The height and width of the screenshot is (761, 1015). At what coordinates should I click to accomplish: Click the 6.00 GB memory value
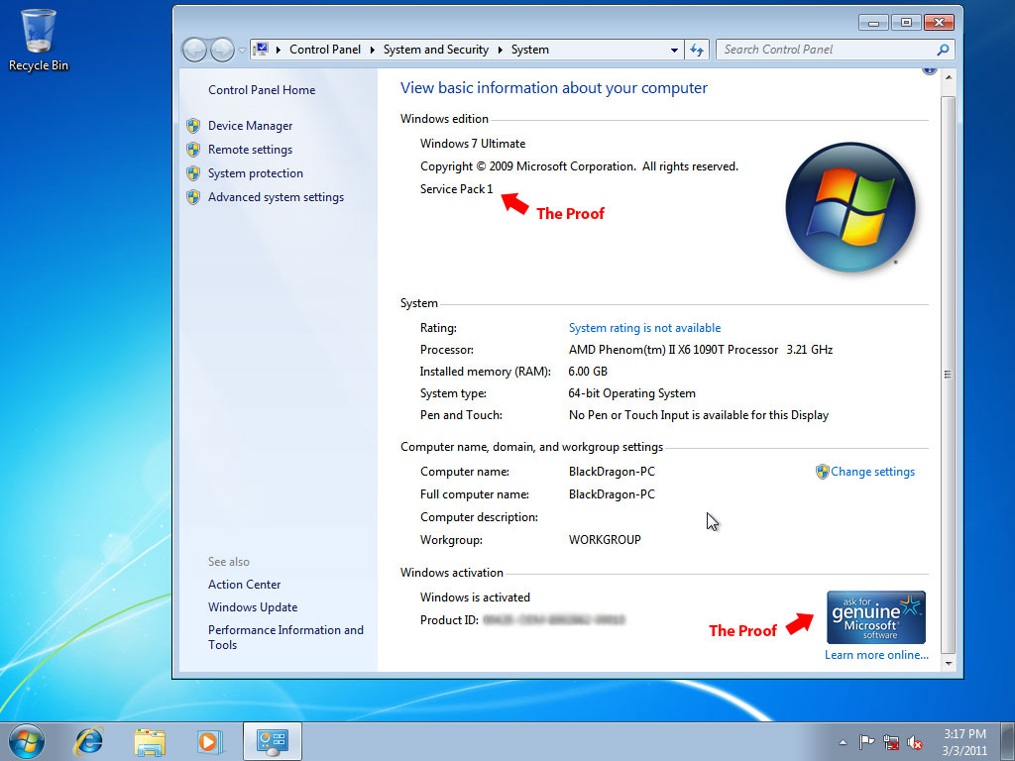588,372
